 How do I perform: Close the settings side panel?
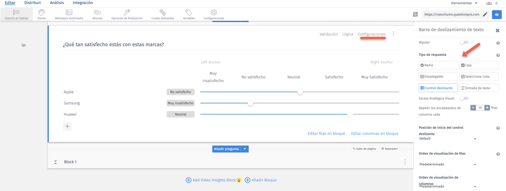[x=497, y=30]
